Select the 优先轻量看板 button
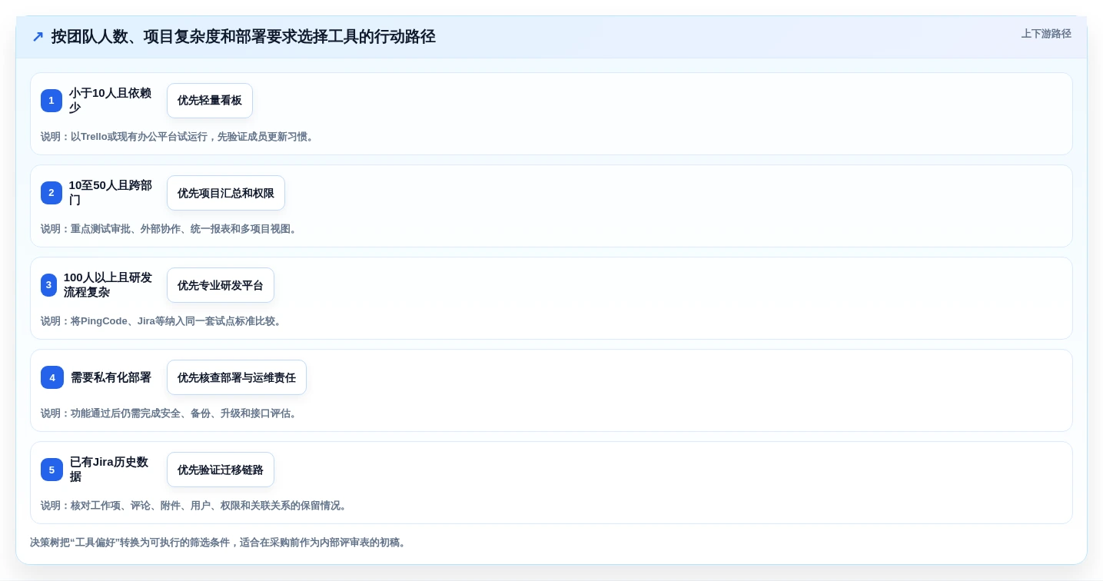The height and width of the screenshot is (581, 1103). pos(210,101)
